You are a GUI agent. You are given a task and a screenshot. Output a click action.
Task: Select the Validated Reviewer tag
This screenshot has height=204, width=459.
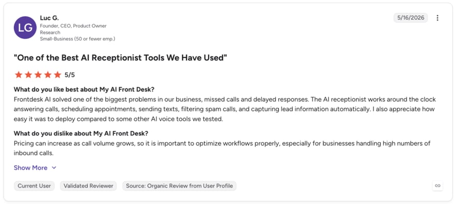tap(88, 186)
